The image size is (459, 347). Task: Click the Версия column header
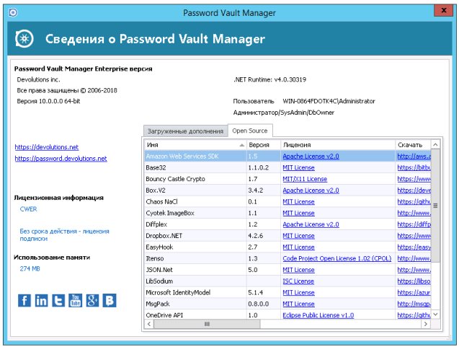coord(258,144)
